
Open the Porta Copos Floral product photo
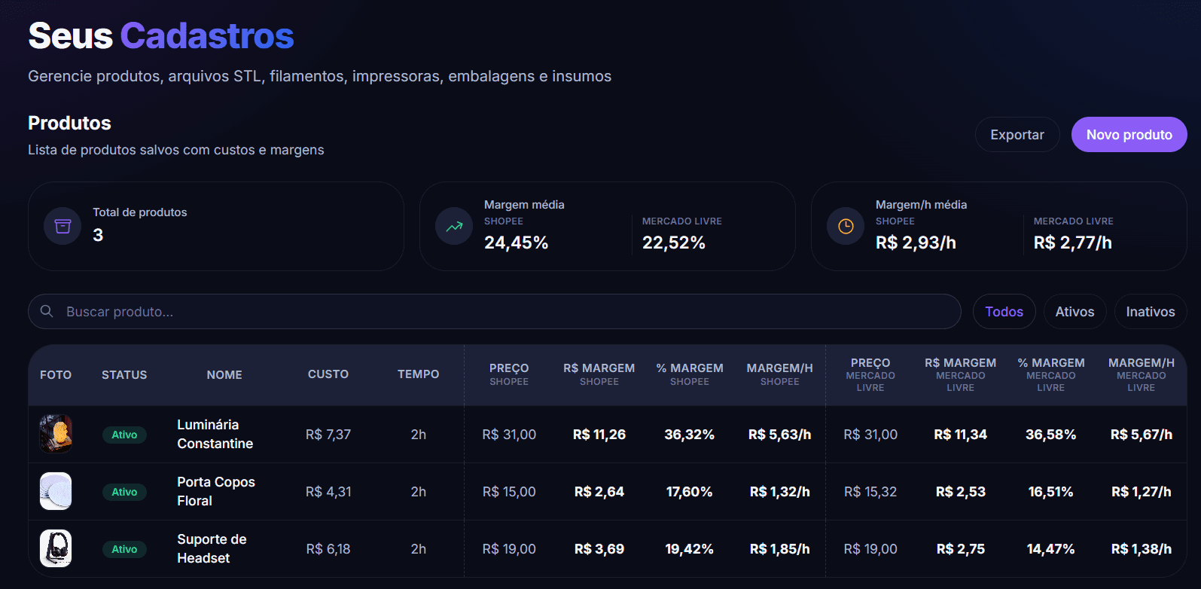pos(56,491)
